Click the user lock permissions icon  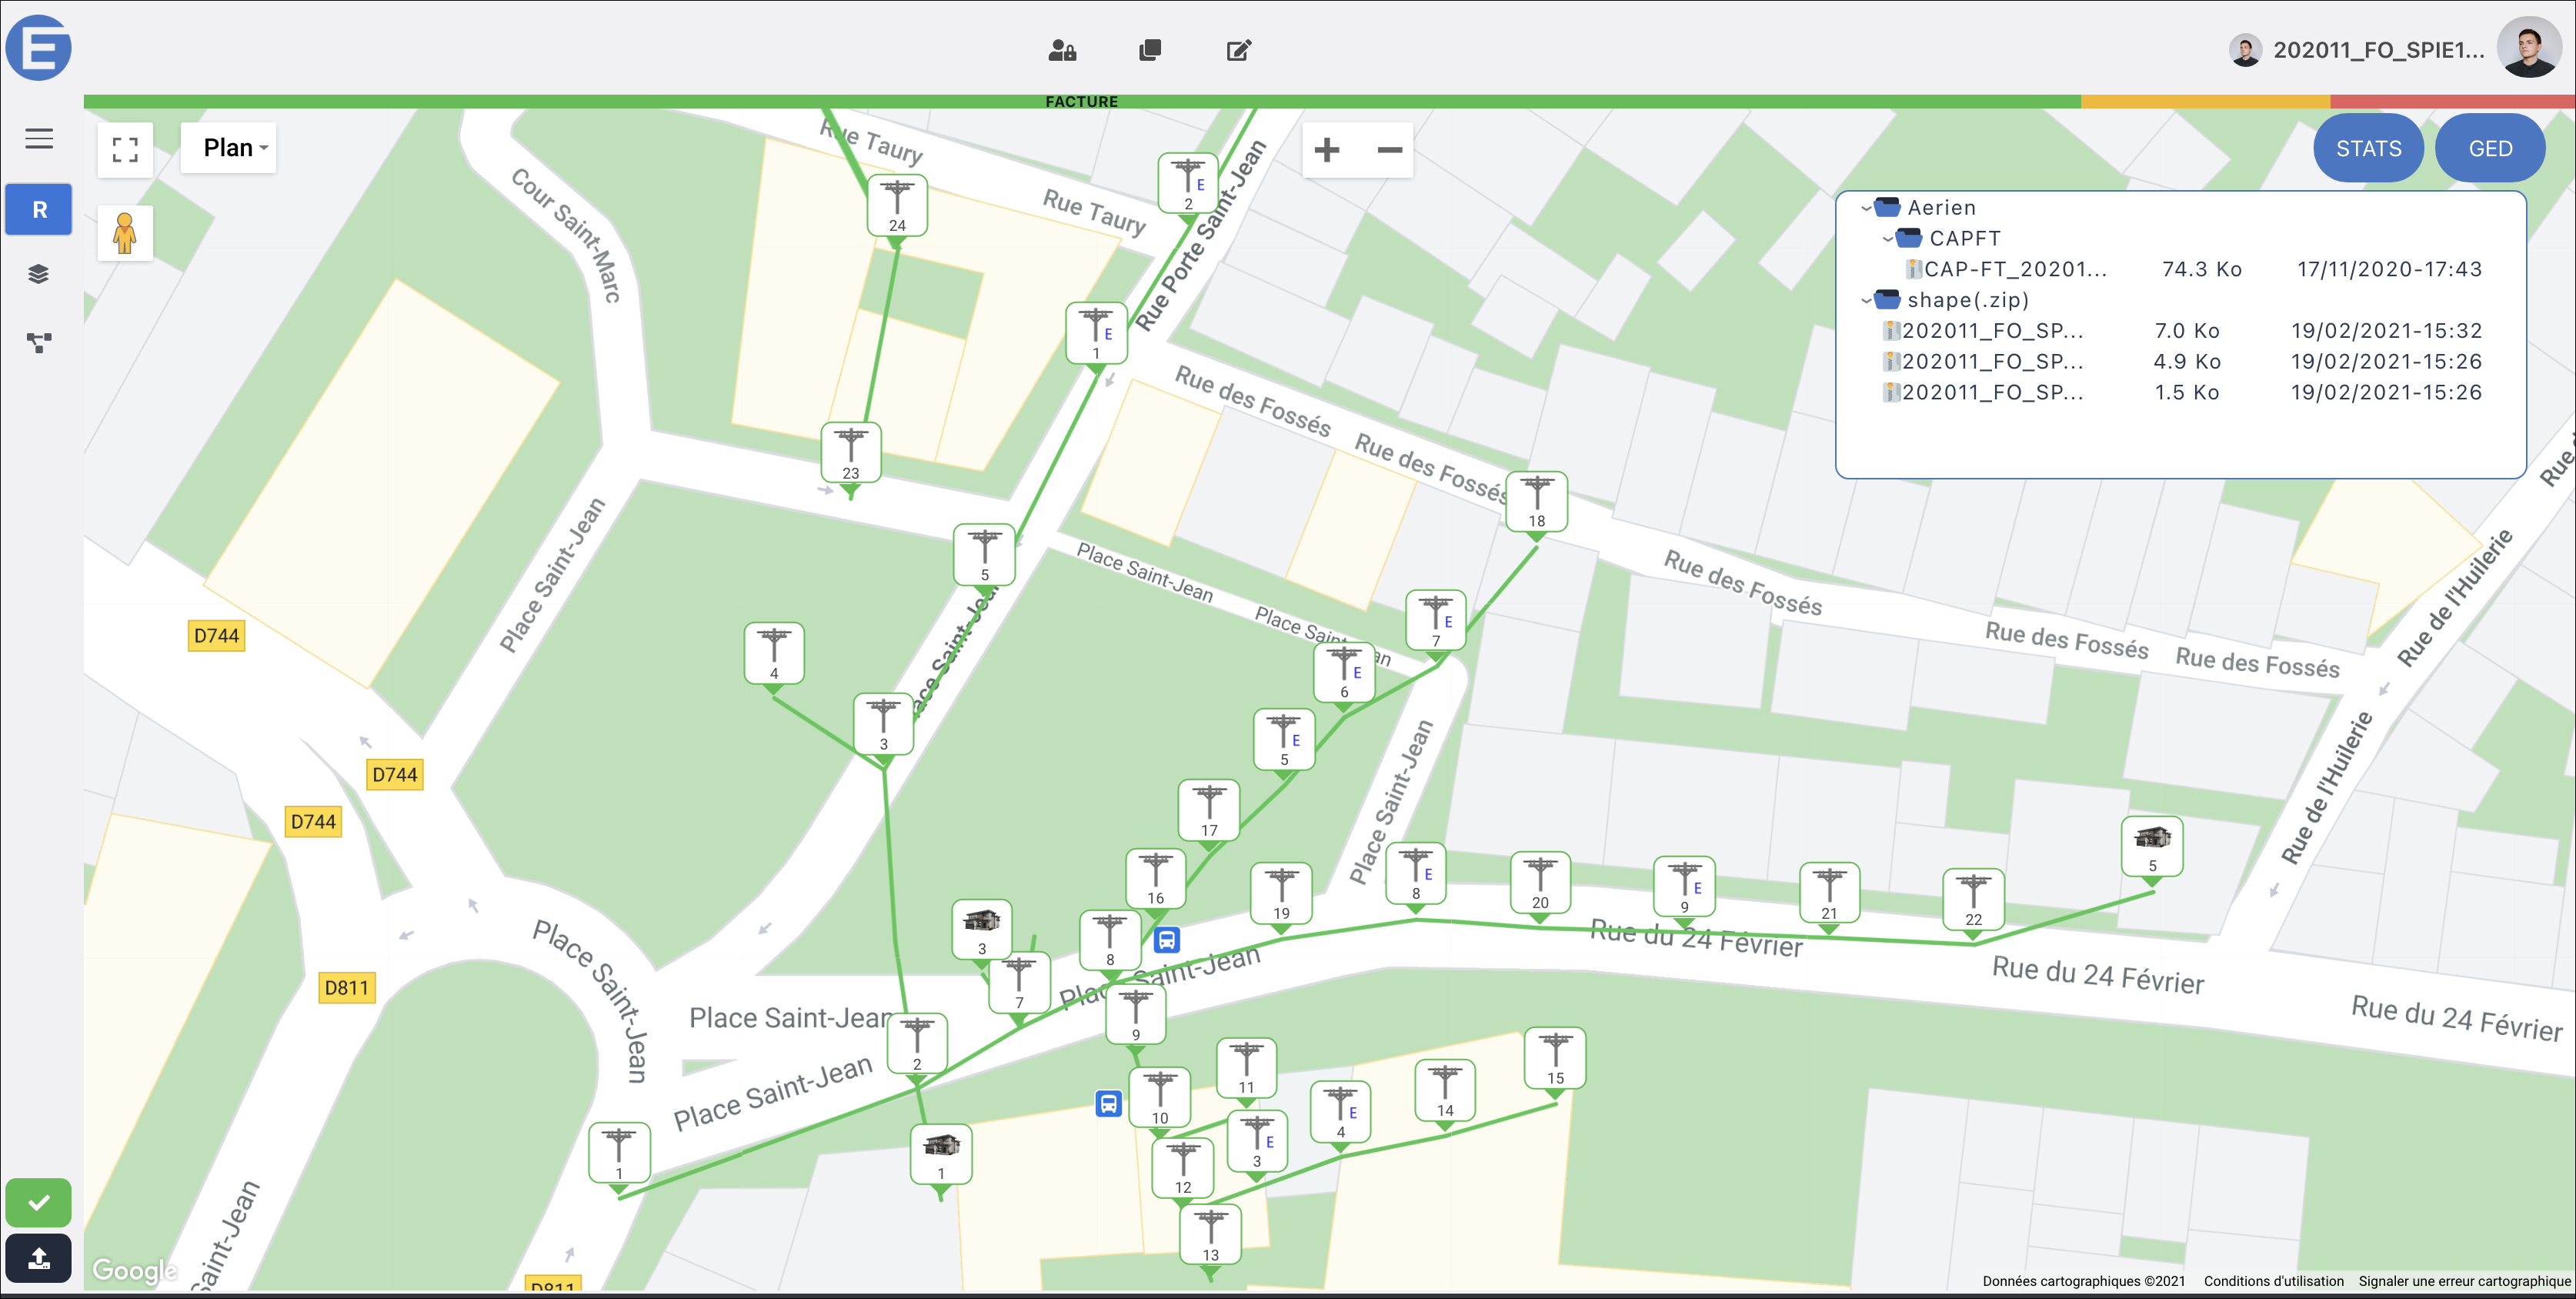click(1062, 50)
